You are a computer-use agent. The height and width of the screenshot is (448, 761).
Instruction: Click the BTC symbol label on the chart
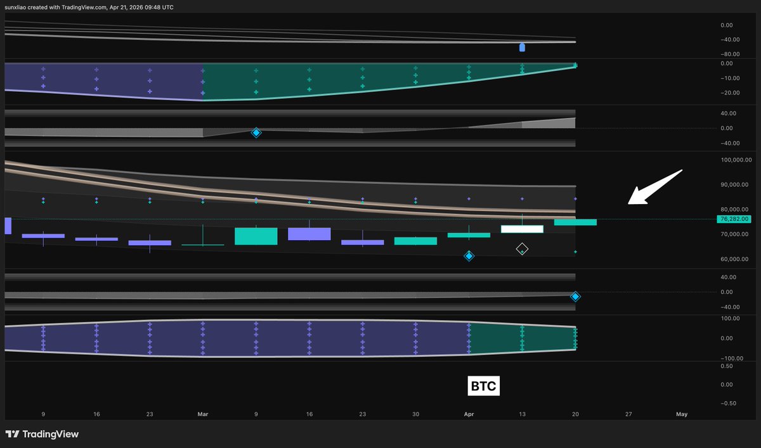click(x=484, y=385)
